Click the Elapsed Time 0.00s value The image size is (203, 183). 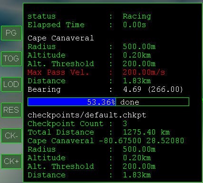pyautogui.click(x=135, y=25)
